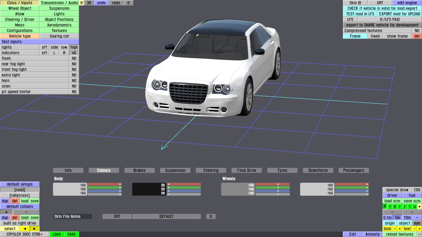Click the black body colour swatch

point(149,189)
